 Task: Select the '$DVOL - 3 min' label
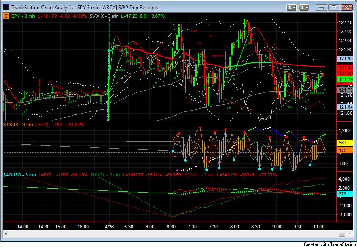(200, 175)
